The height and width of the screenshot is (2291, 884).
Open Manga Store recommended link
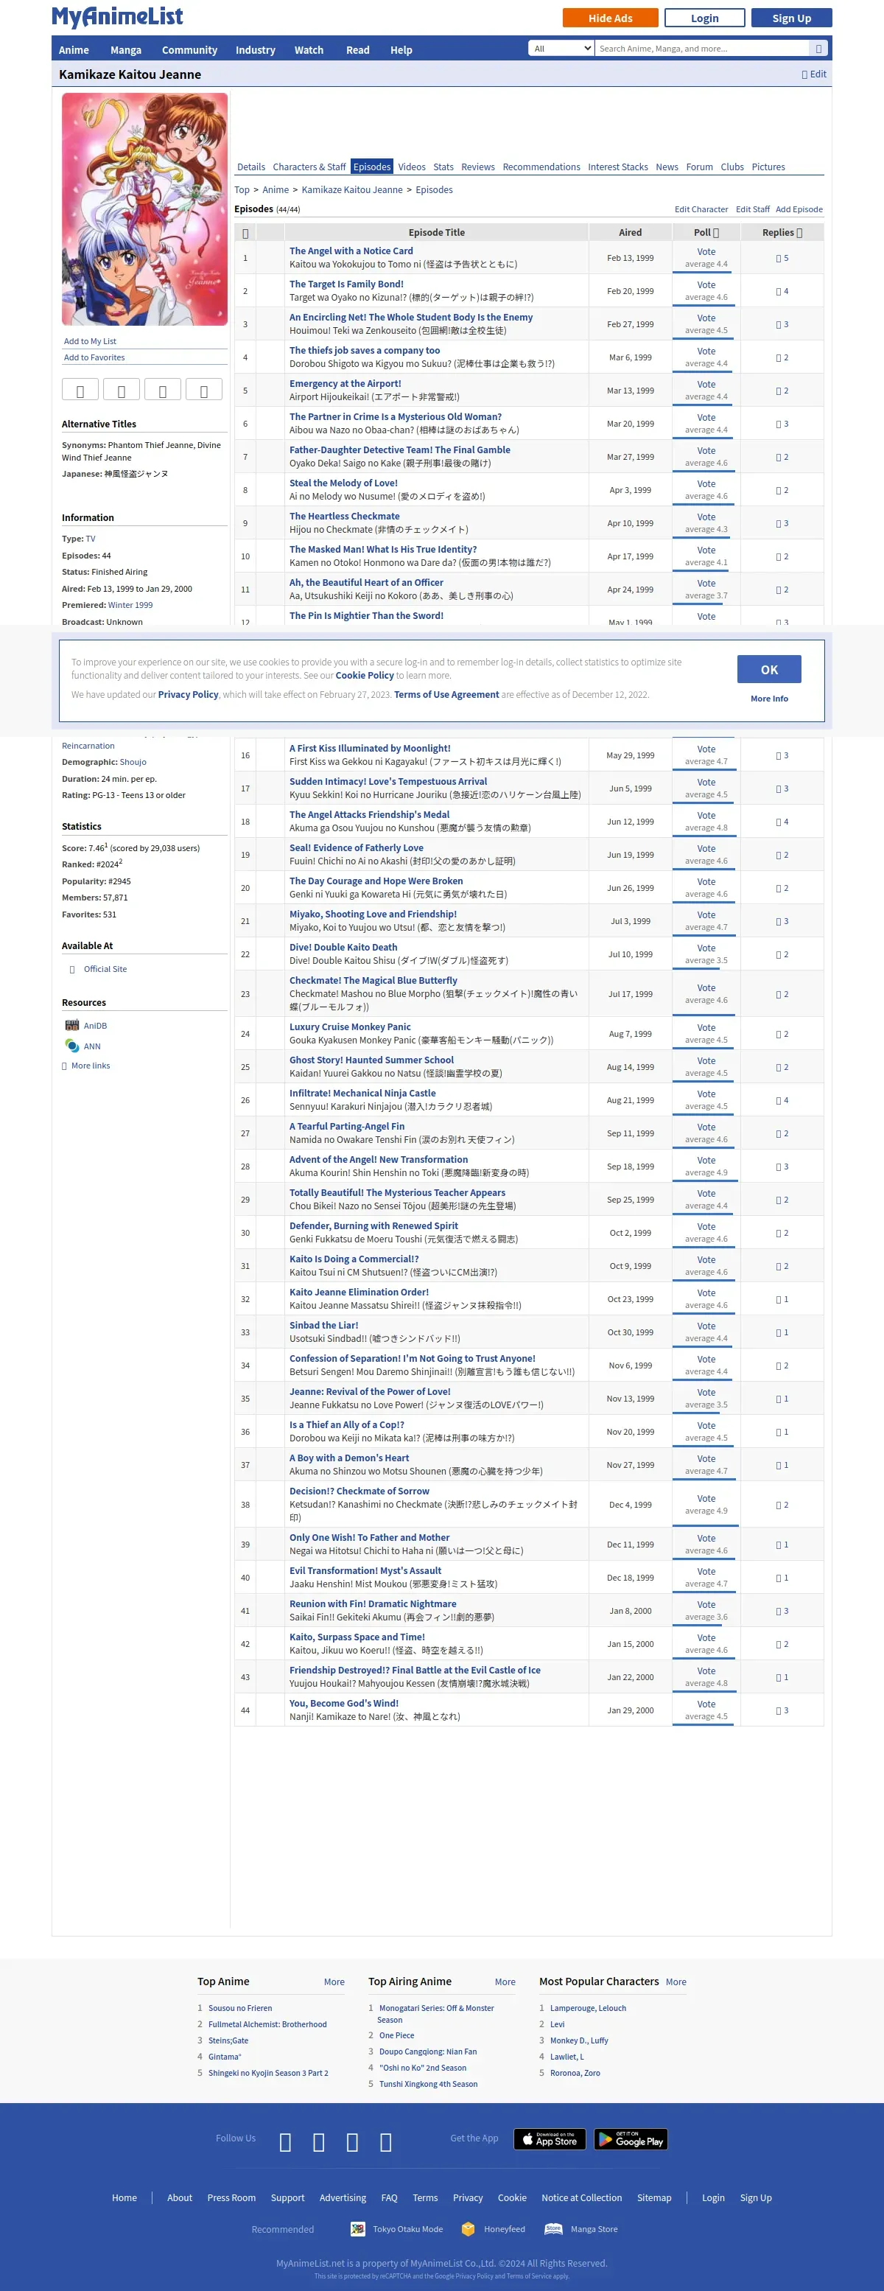[580, 2229]
